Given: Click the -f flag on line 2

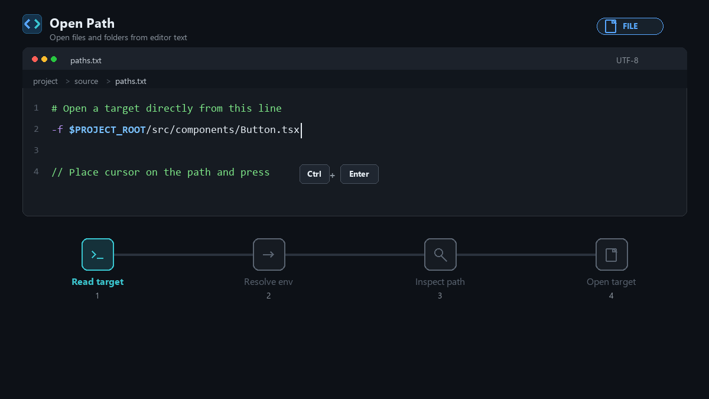Looking at the screenshot, I should pyautogui.click(x=57, y=129).
